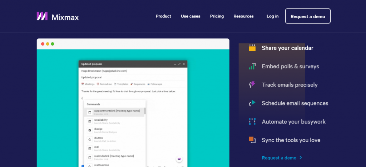366x167 pixels.
Task: Select the Share your calendar feature
Action: coord(288,48)
